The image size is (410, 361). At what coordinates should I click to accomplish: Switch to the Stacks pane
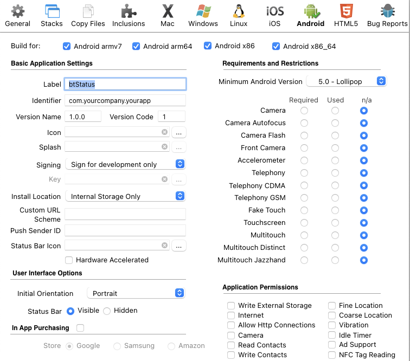pyautogui.click(x=52, y=15)
